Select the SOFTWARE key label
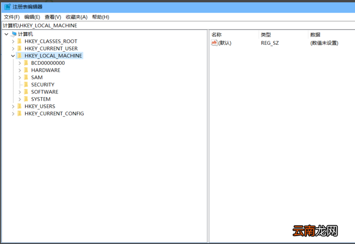This screenshot has height=244, width=355. click(x=45, y=92)
